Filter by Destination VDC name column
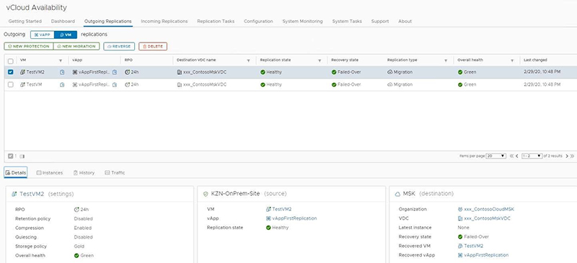The height and width of the screenshot is (263, 577). [248, 61]
